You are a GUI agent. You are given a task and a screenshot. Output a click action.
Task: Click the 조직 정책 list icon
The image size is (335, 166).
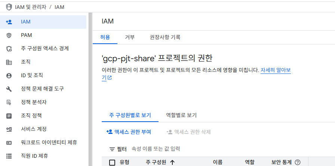click(9, 116)
